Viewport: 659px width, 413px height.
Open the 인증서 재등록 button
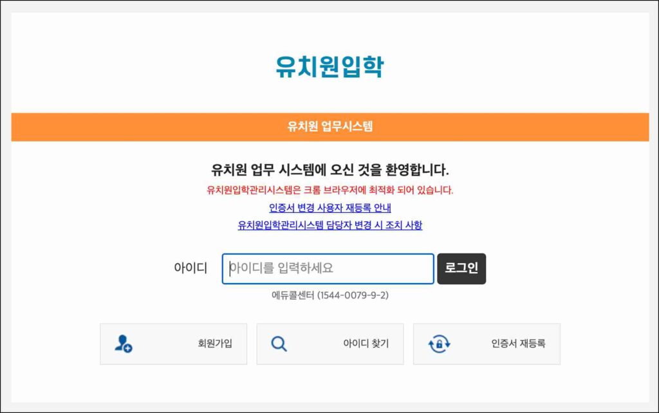(x=487, y=344)
